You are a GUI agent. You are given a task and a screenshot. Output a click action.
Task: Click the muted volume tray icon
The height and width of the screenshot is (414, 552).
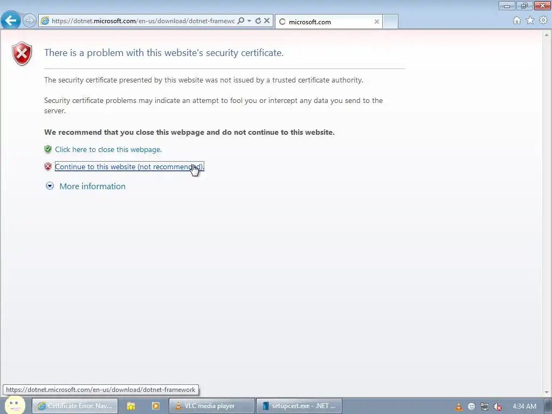tap(498, 406)
